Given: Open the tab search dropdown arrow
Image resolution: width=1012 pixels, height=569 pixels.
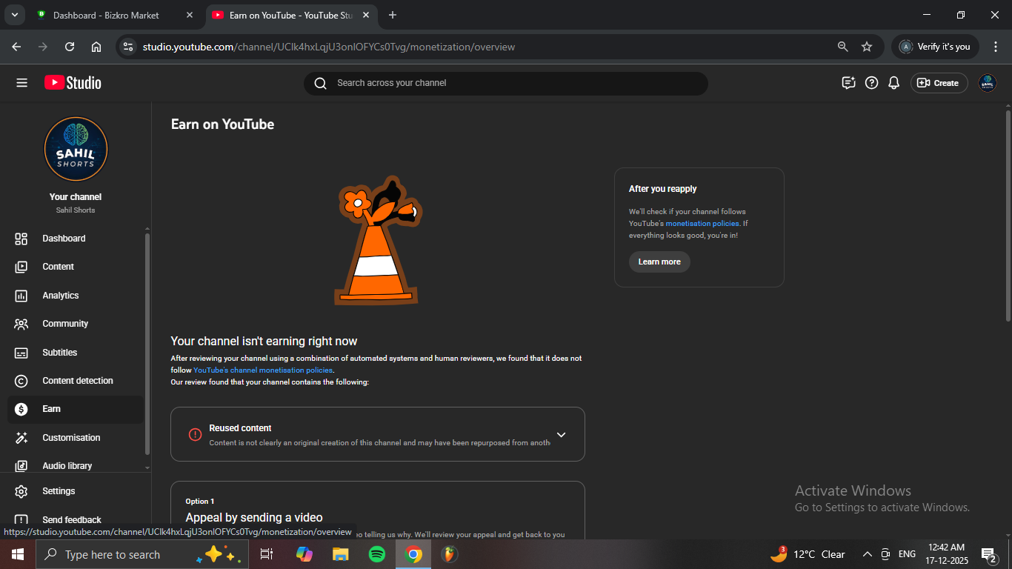Looking at the screenshot, I should click(x=14, y=15).
